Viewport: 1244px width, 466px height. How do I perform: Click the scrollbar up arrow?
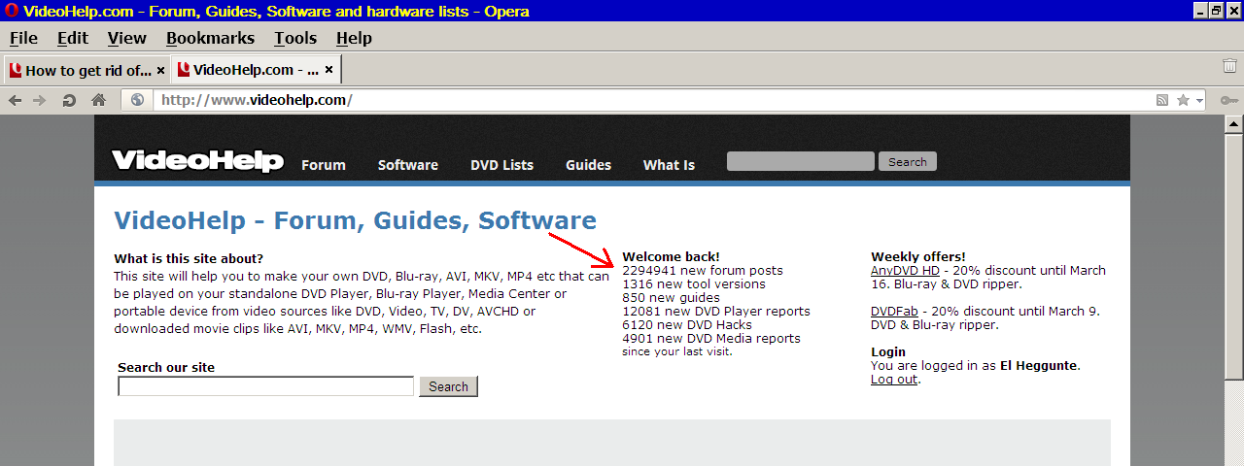(1234, 124)
